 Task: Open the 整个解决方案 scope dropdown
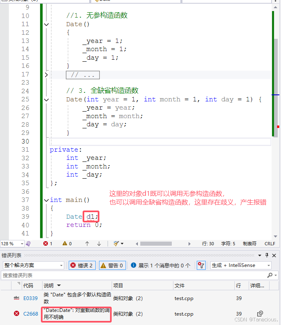click(x=33, y=265)
